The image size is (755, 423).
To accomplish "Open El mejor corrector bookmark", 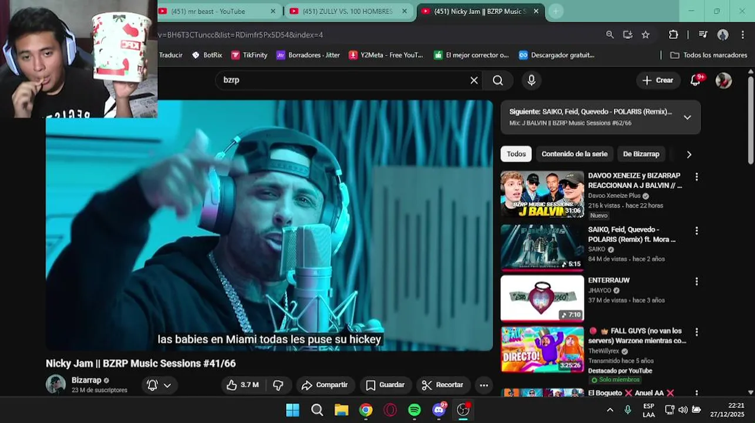I will click(x=471, y=55).
